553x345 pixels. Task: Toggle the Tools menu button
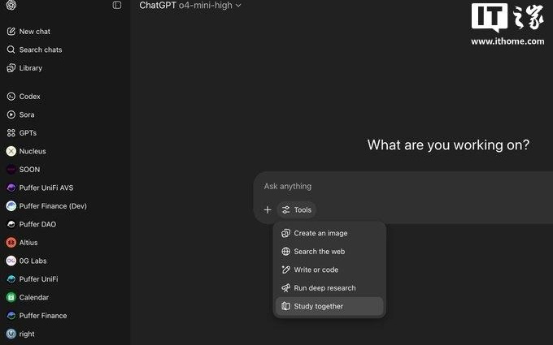[297, 209]
